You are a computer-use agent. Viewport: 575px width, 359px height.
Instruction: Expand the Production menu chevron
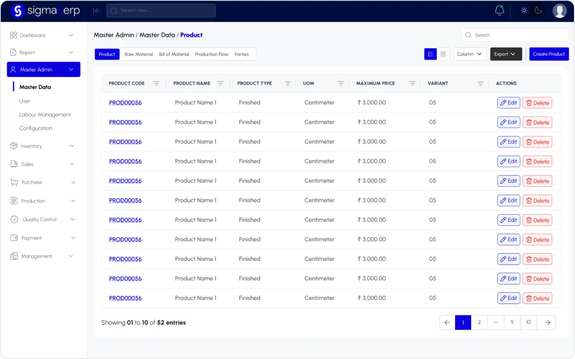73,201
